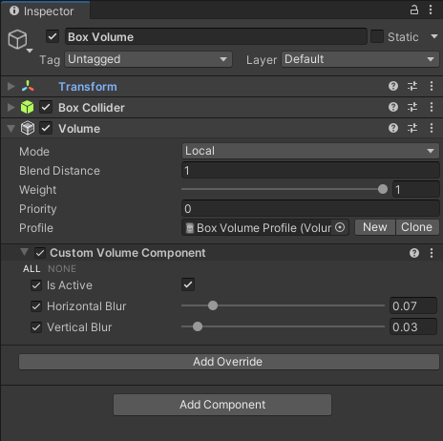
Task: Open Box Collider help reference
Action: point(393,107)
